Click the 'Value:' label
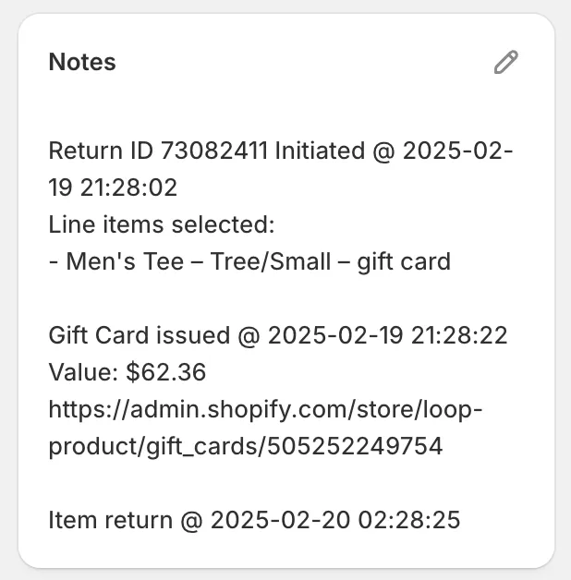The height and width of the screenshot is (580, 571). [x=83, y=372]
